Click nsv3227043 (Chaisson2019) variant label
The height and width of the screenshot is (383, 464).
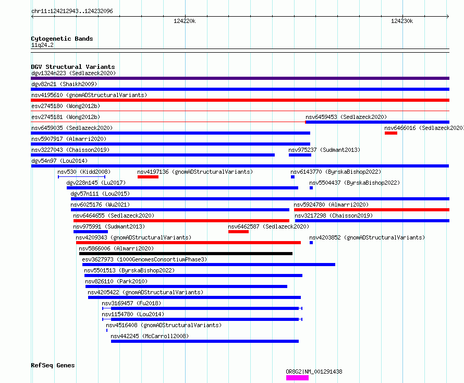point(70,150)
